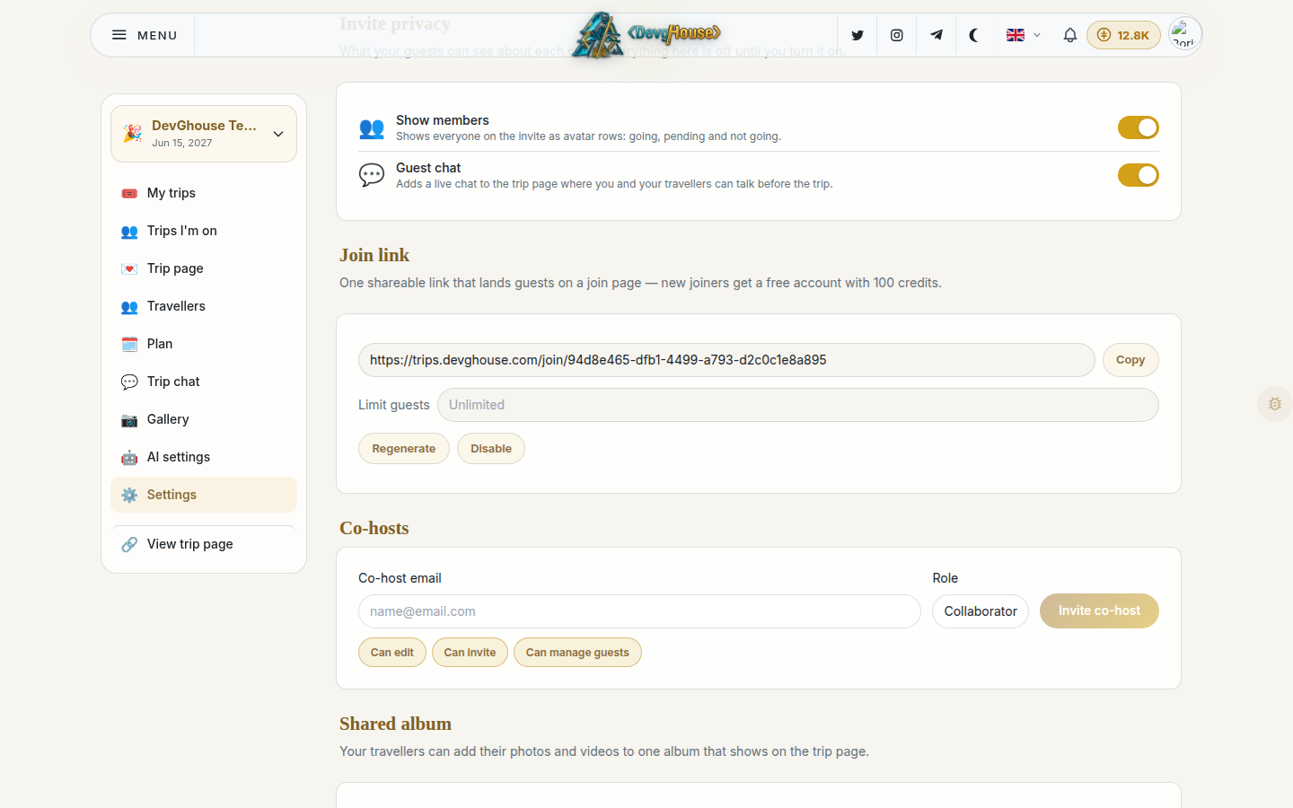Click the calendar icon beside Plan

click(129, 344)
